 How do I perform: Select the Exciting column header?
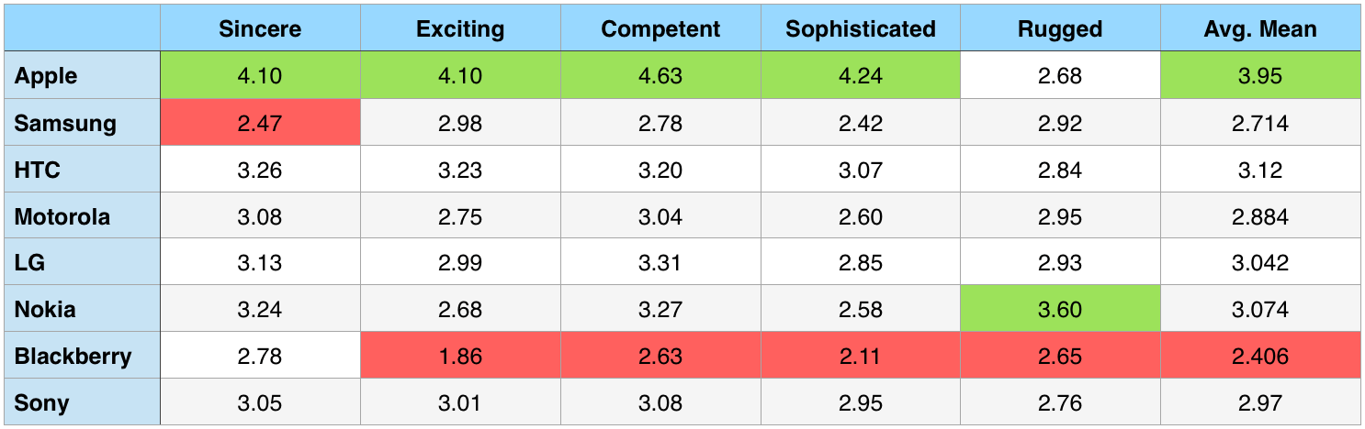pyautogui.click(x=460, y=28)
